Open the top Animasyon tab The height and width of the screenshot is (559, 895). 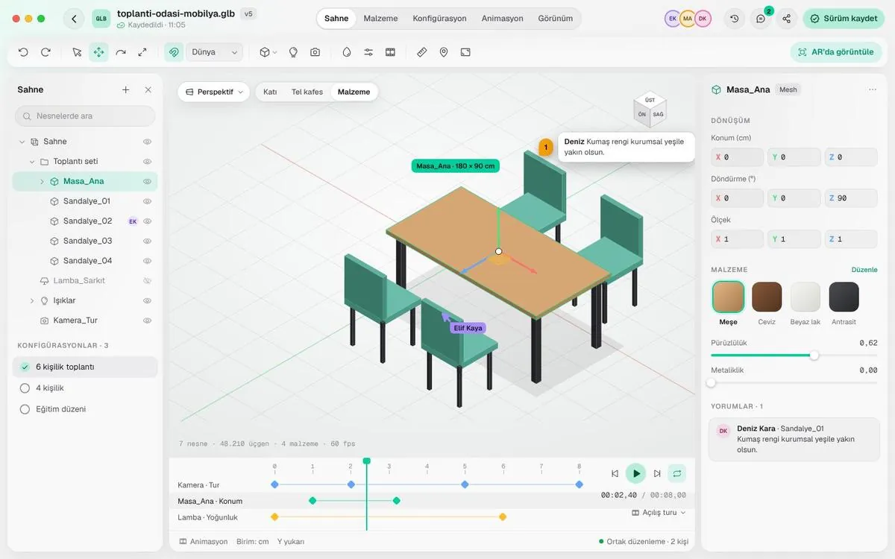[502, 19]
